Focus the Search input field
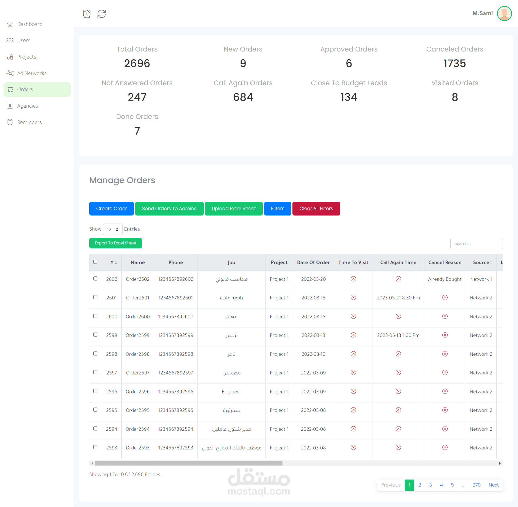 point(476,244)
